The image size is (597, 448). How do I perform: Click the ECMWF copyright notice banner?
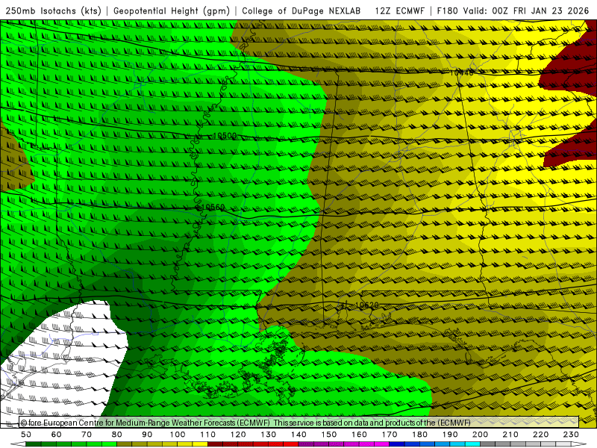(x=298, y=422)
